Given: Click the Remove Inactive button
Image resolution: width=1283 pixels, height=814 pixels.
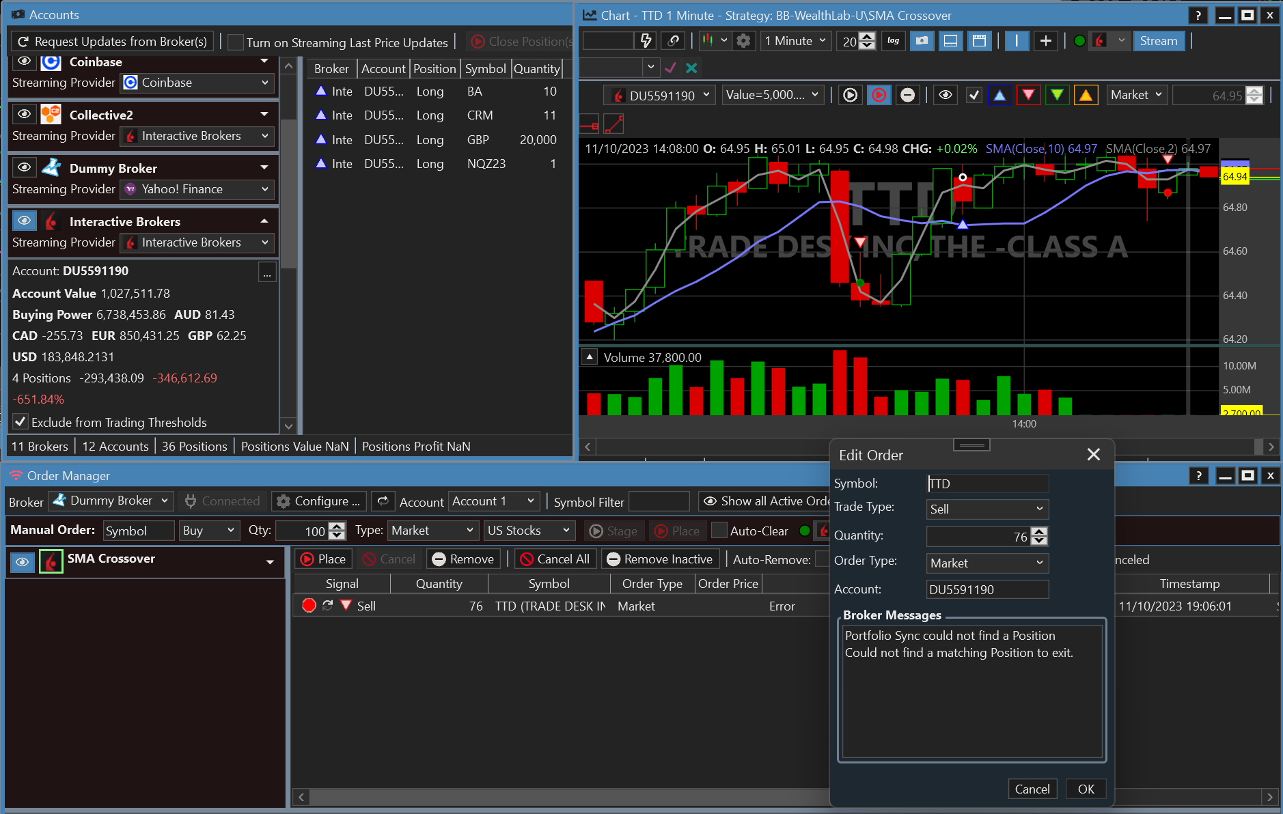Looking at the screenshot, I should click(x=660, y=559).
